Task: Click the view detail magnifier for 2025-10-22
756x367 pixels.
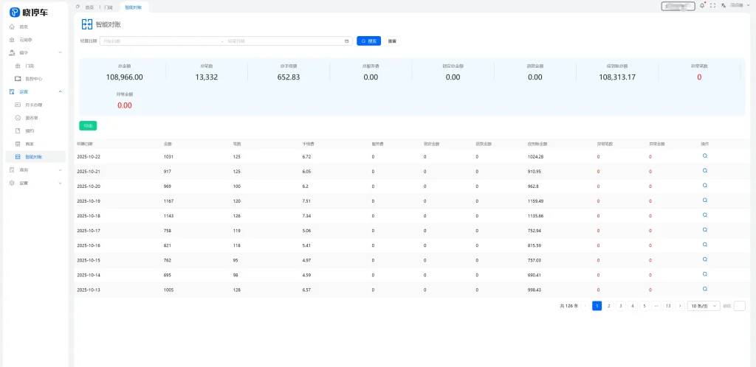Action: 705,156
